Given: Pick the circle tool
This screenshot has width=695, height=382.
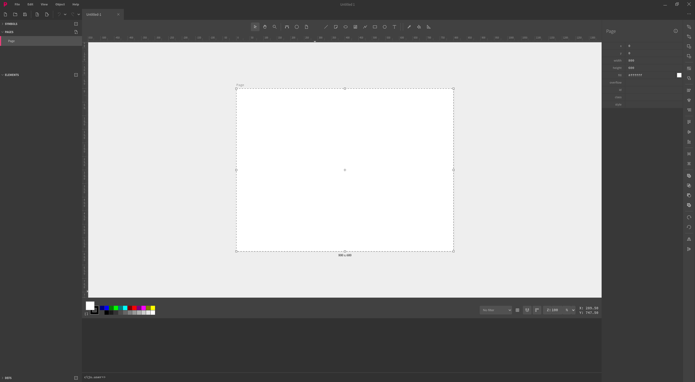Looking at the screenshot, I should pos(297,27).
